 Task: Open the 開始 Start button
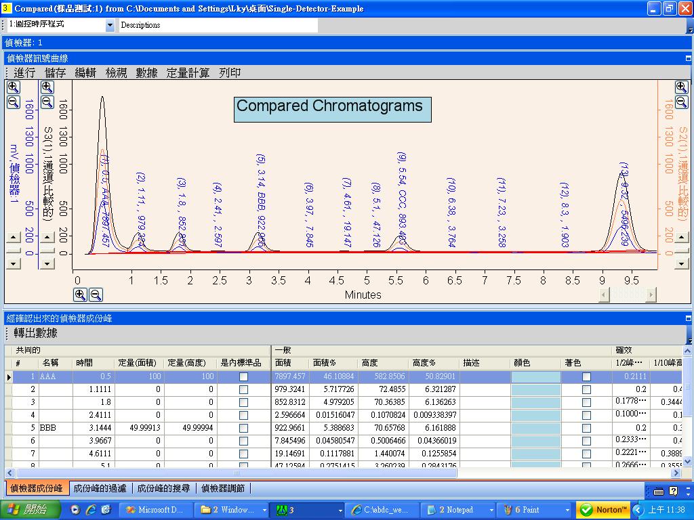pos(30,509)
